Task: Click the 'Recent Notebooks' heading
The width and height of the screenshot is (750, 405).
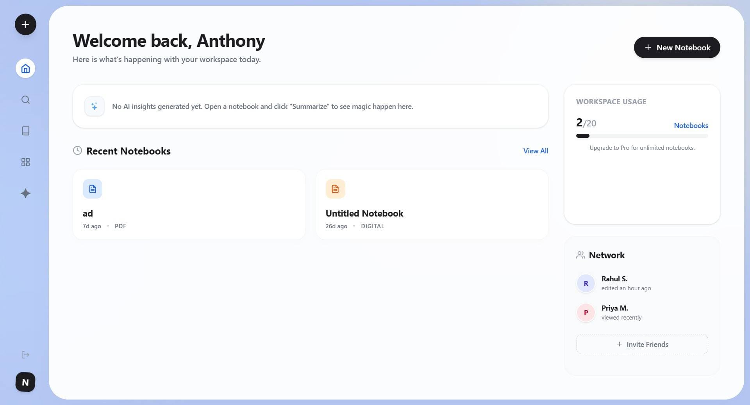Action: (129, 151)
